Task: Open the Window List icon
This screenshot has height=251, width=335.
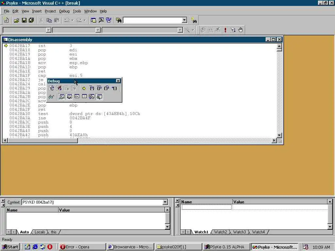Action: point(109,20)
